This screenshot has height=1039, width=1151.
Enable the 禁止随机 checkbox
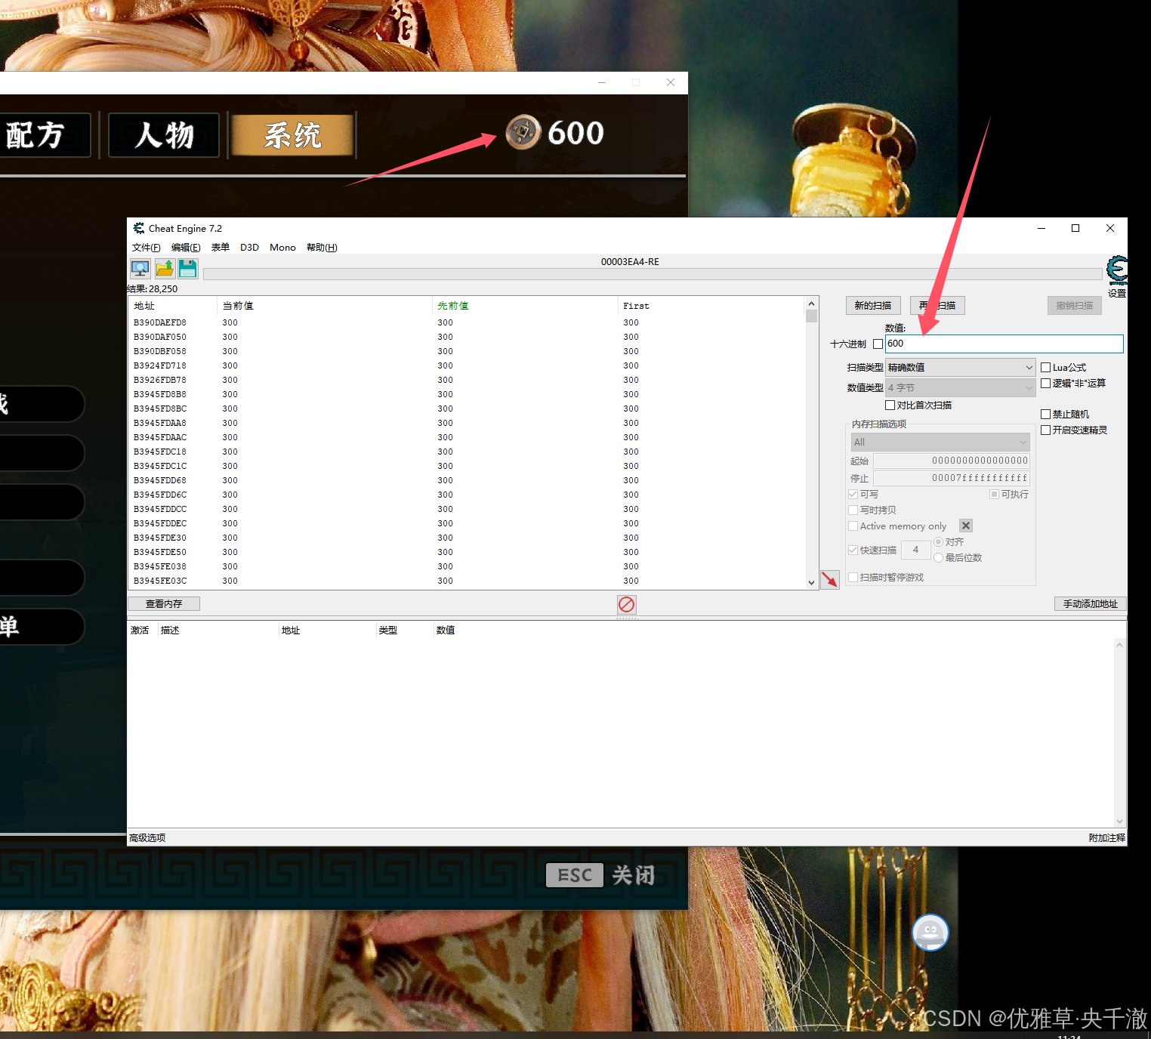coord(1046,415)
